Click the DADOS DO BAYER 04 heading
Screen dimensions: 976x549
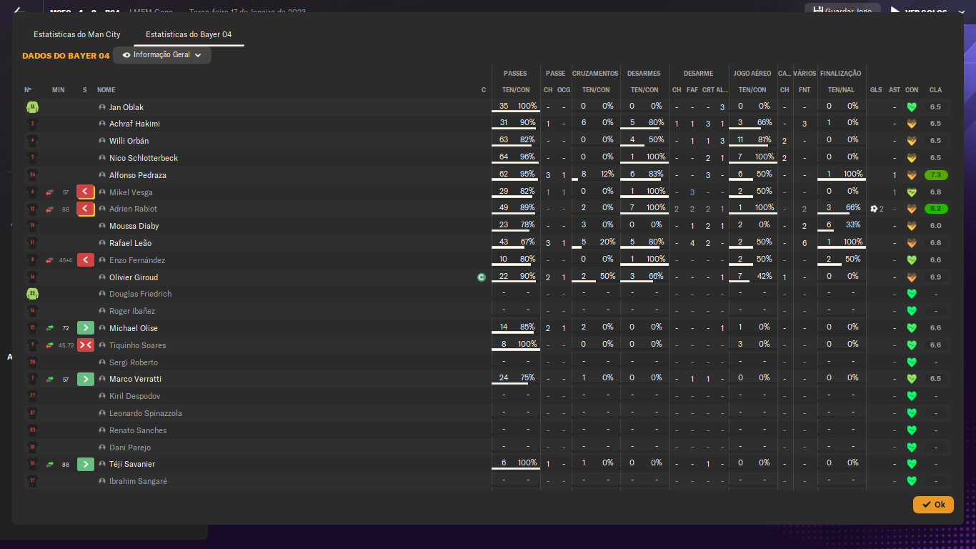pos(66,56)
